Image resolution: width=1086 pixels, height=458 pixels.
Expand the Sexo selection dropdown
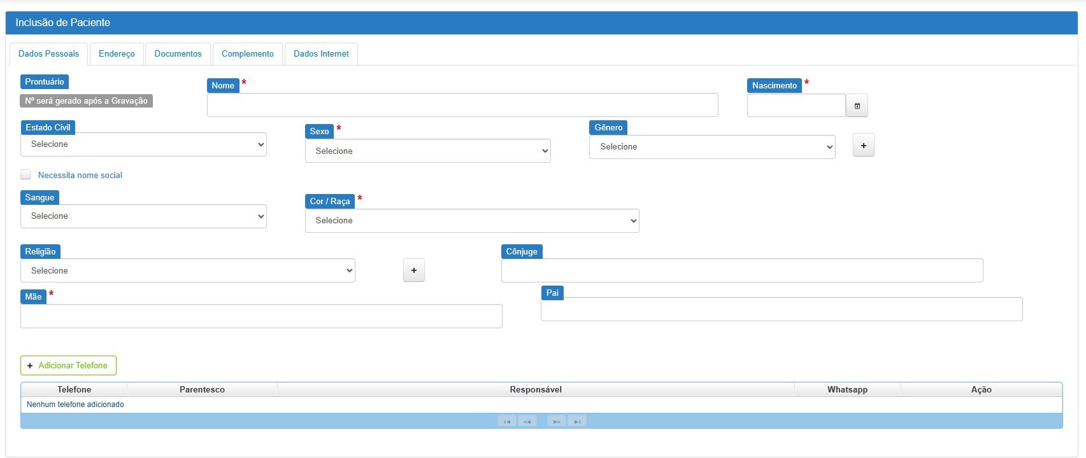click(428, 151)
